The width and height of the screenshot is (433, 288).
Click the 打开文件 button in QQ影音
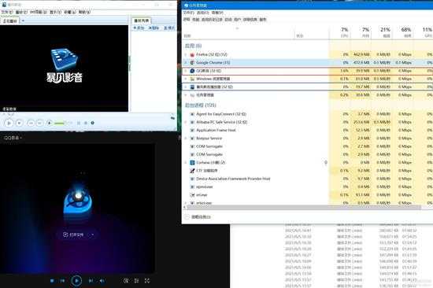pos(73,234)
